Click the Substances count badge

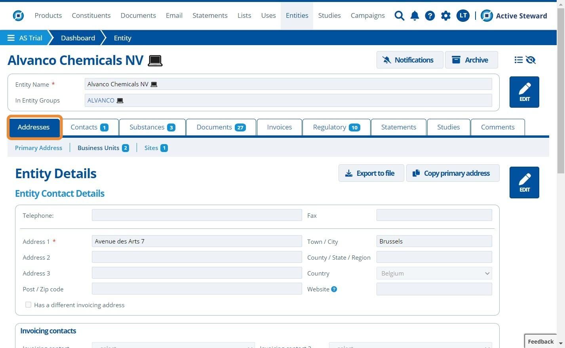click(171, 127)
